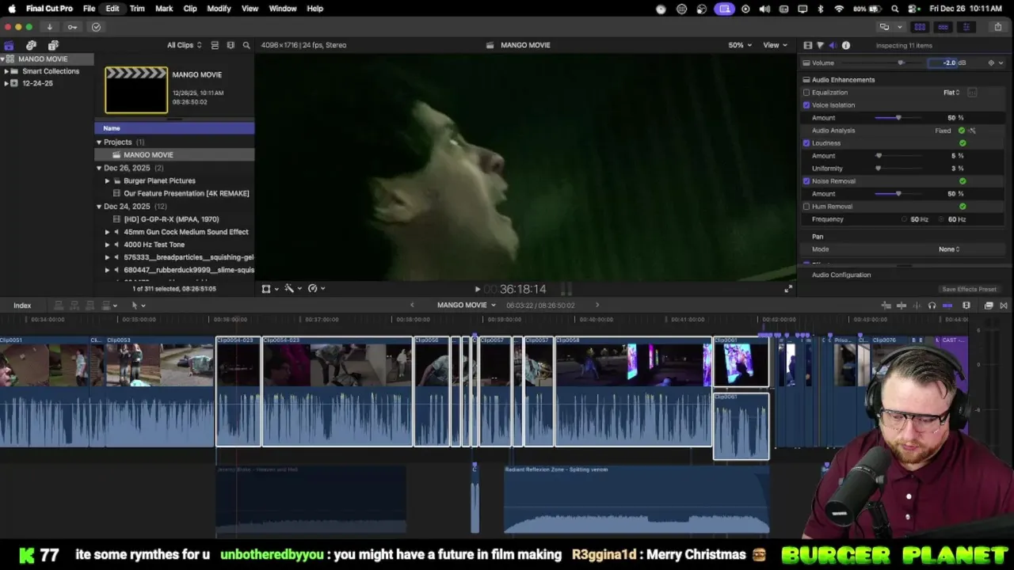Screen dimensions: 1014x570
Task: Toggle the Browser panel visibility button
Action: point(920,27)
